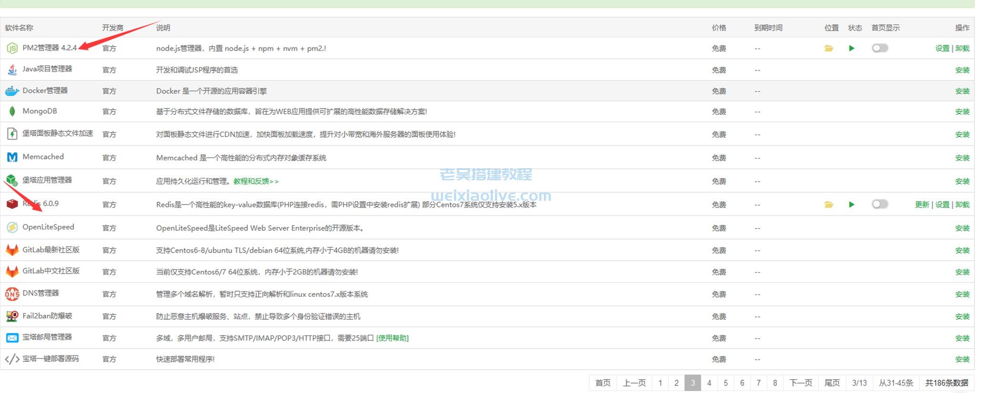Click the DNS manager icon
This screenshot has width=982, height=393.
tap(12, 294)
